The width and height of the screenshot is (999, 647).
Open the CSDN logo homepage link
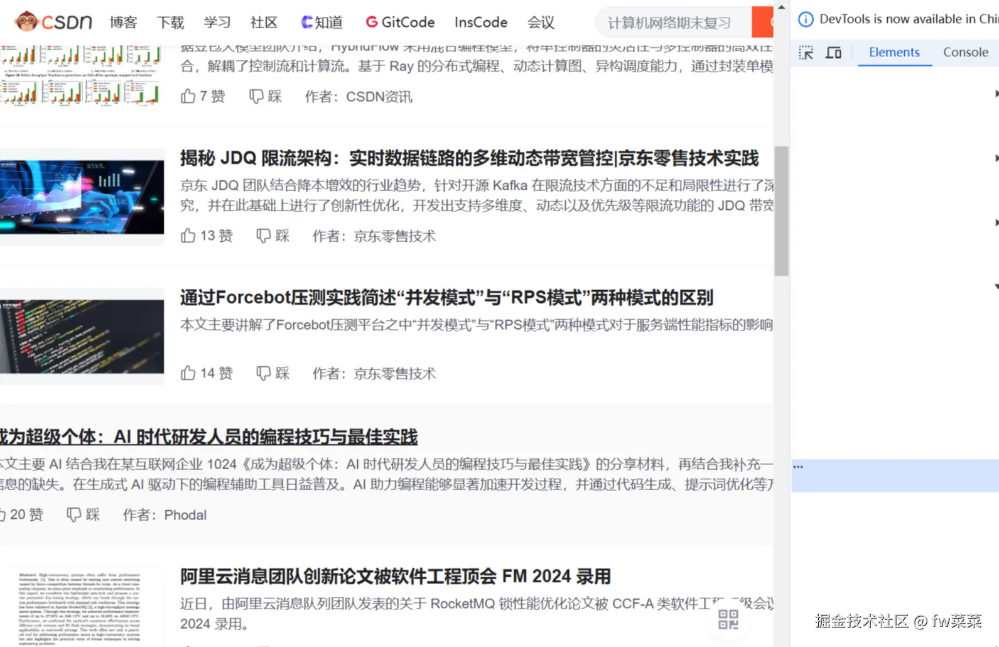53,22
